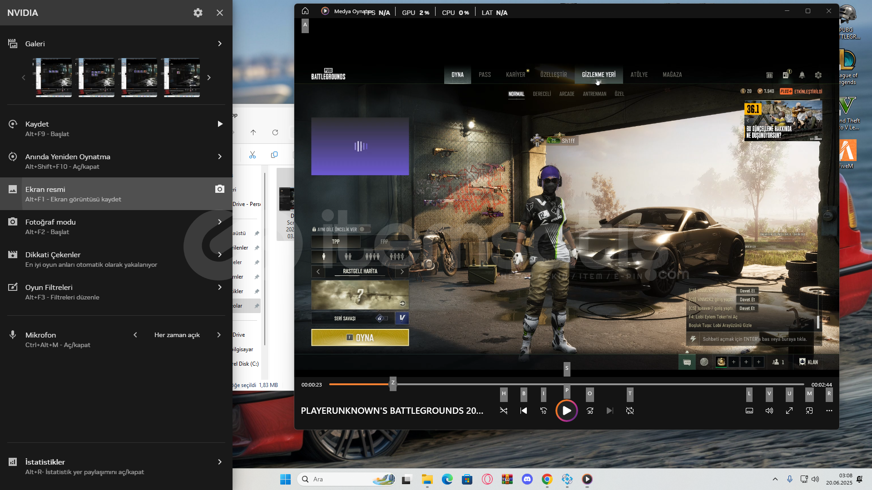This screenshot has width=872, height=490.
Task: Toggle shuffle in Media Player
Action: [504, 411]
